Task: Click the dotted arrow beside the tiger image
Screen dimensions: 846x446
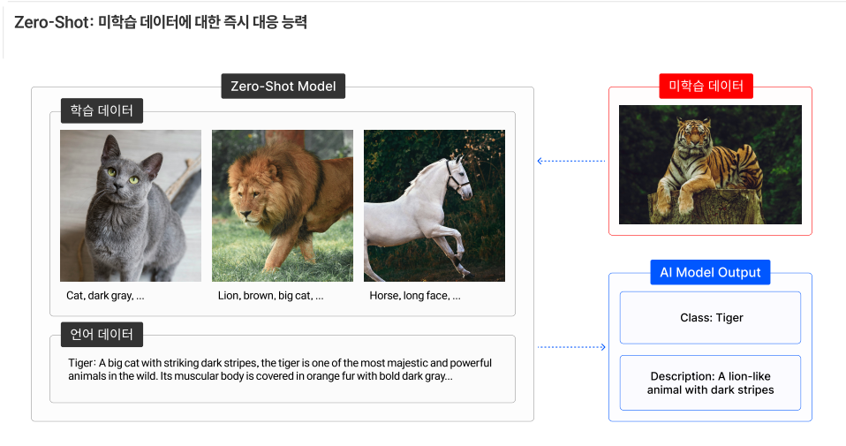Action: [x=571, y=161]
